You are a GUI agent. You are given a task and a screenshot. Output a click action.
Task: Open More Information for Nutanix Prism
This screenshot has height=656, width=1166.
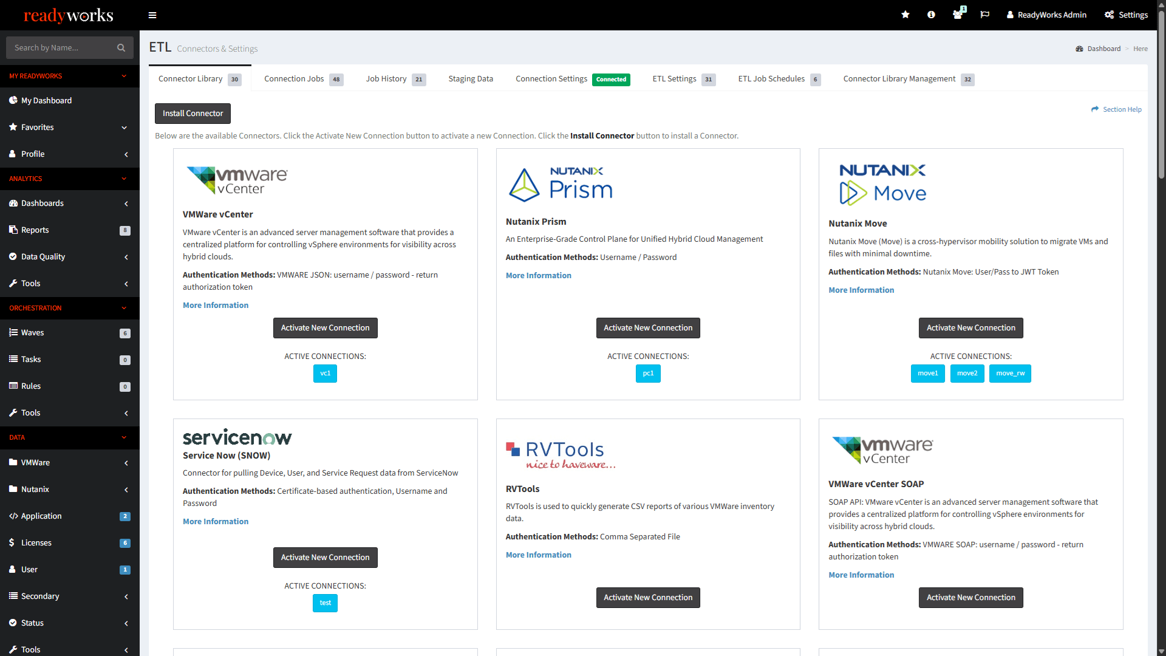538,275
